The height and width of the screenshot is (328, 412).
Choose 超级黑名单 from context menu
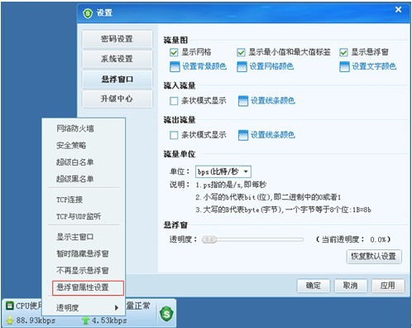(75, 179)
